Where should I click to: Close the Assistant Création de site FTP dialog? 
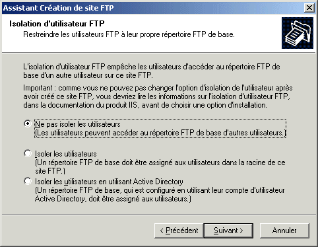pos(309,8)
